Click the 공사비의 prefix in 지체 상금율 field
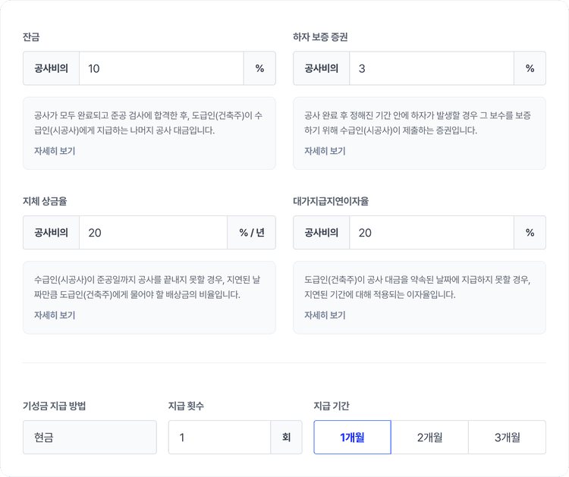This screenshot has height=477, width=569. pos(51,233)
